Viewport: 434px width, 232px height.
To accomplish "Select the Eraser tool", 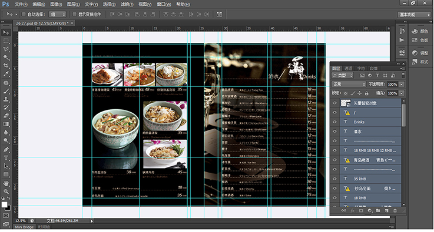I will [6, 116].
